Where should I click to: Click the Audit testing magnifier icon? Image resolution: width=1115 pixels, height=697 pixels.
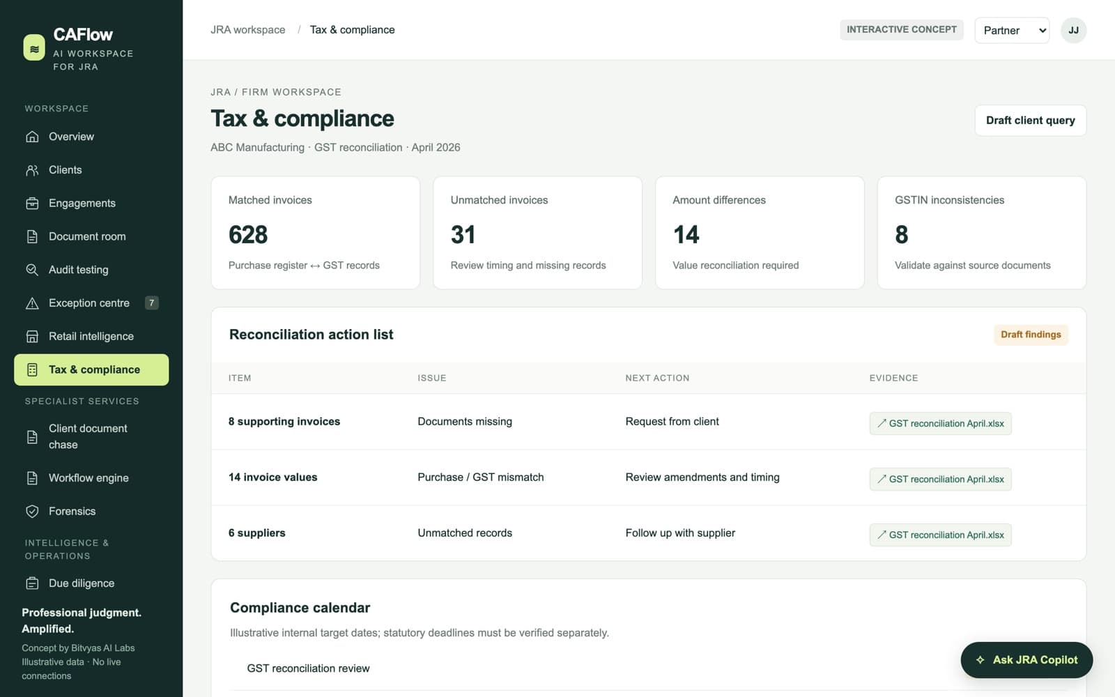click(x=32, y=270)
